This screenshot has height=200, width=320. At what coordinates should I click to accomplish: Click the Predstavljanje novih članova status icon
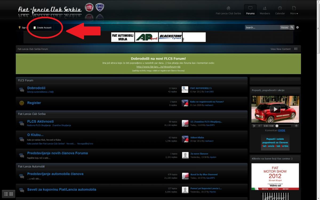[x=22, y=155]
